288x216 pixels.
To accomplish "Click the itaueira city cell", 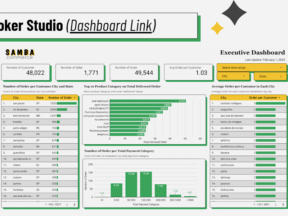I will click(x=225, y=153).
